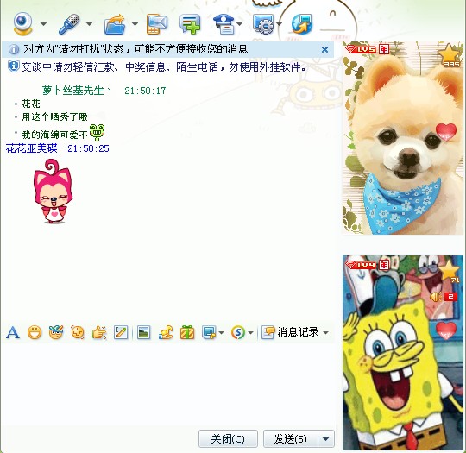Image resolution: width=466 pixels, height=453 pixels.
Task: Click the SpongeBob QQ show avatar
Action: pos(403,353)
